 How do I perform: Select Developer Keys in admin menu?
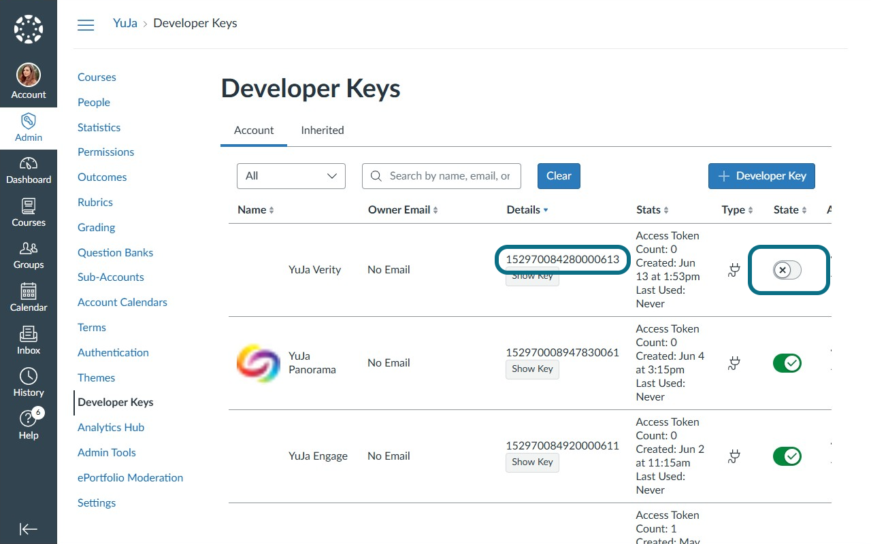pyautogui.click(x=116, y=403)
